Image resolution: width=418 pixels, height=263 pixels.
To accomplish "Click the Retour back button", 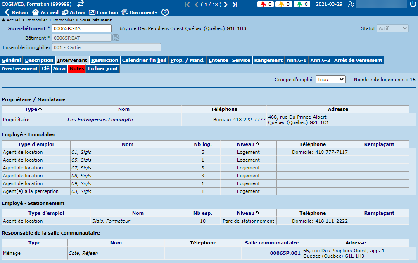I will click(x=17, y=12).
